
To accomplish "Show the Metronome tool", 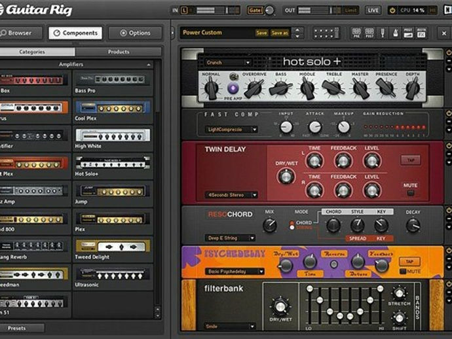I will [x=396, y=33].
